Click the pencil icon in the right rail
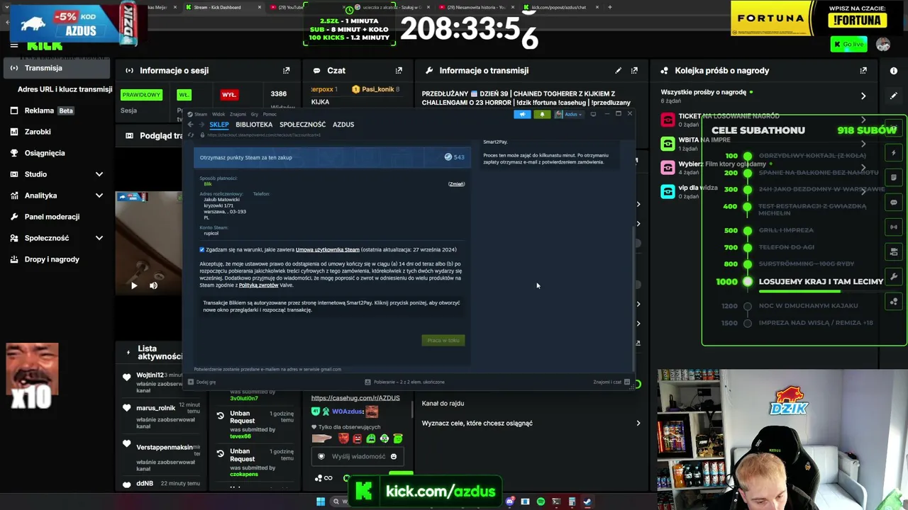Viewport: 908px width, 510px height. pos(894,96)
